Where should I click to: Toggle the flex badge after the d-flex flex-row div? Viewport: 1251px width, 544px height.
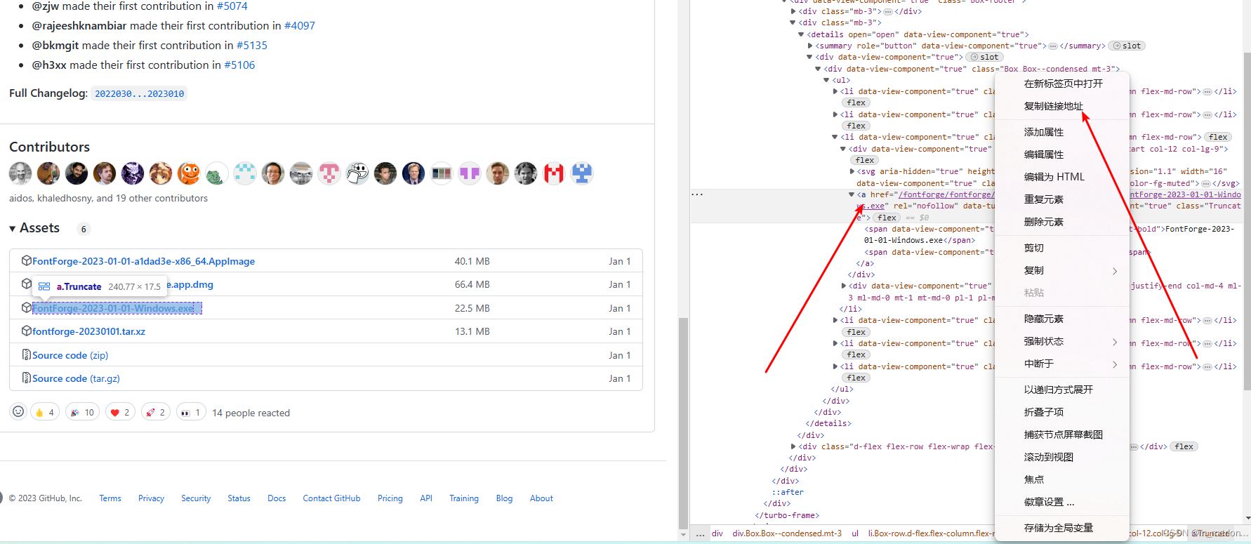1184,446
